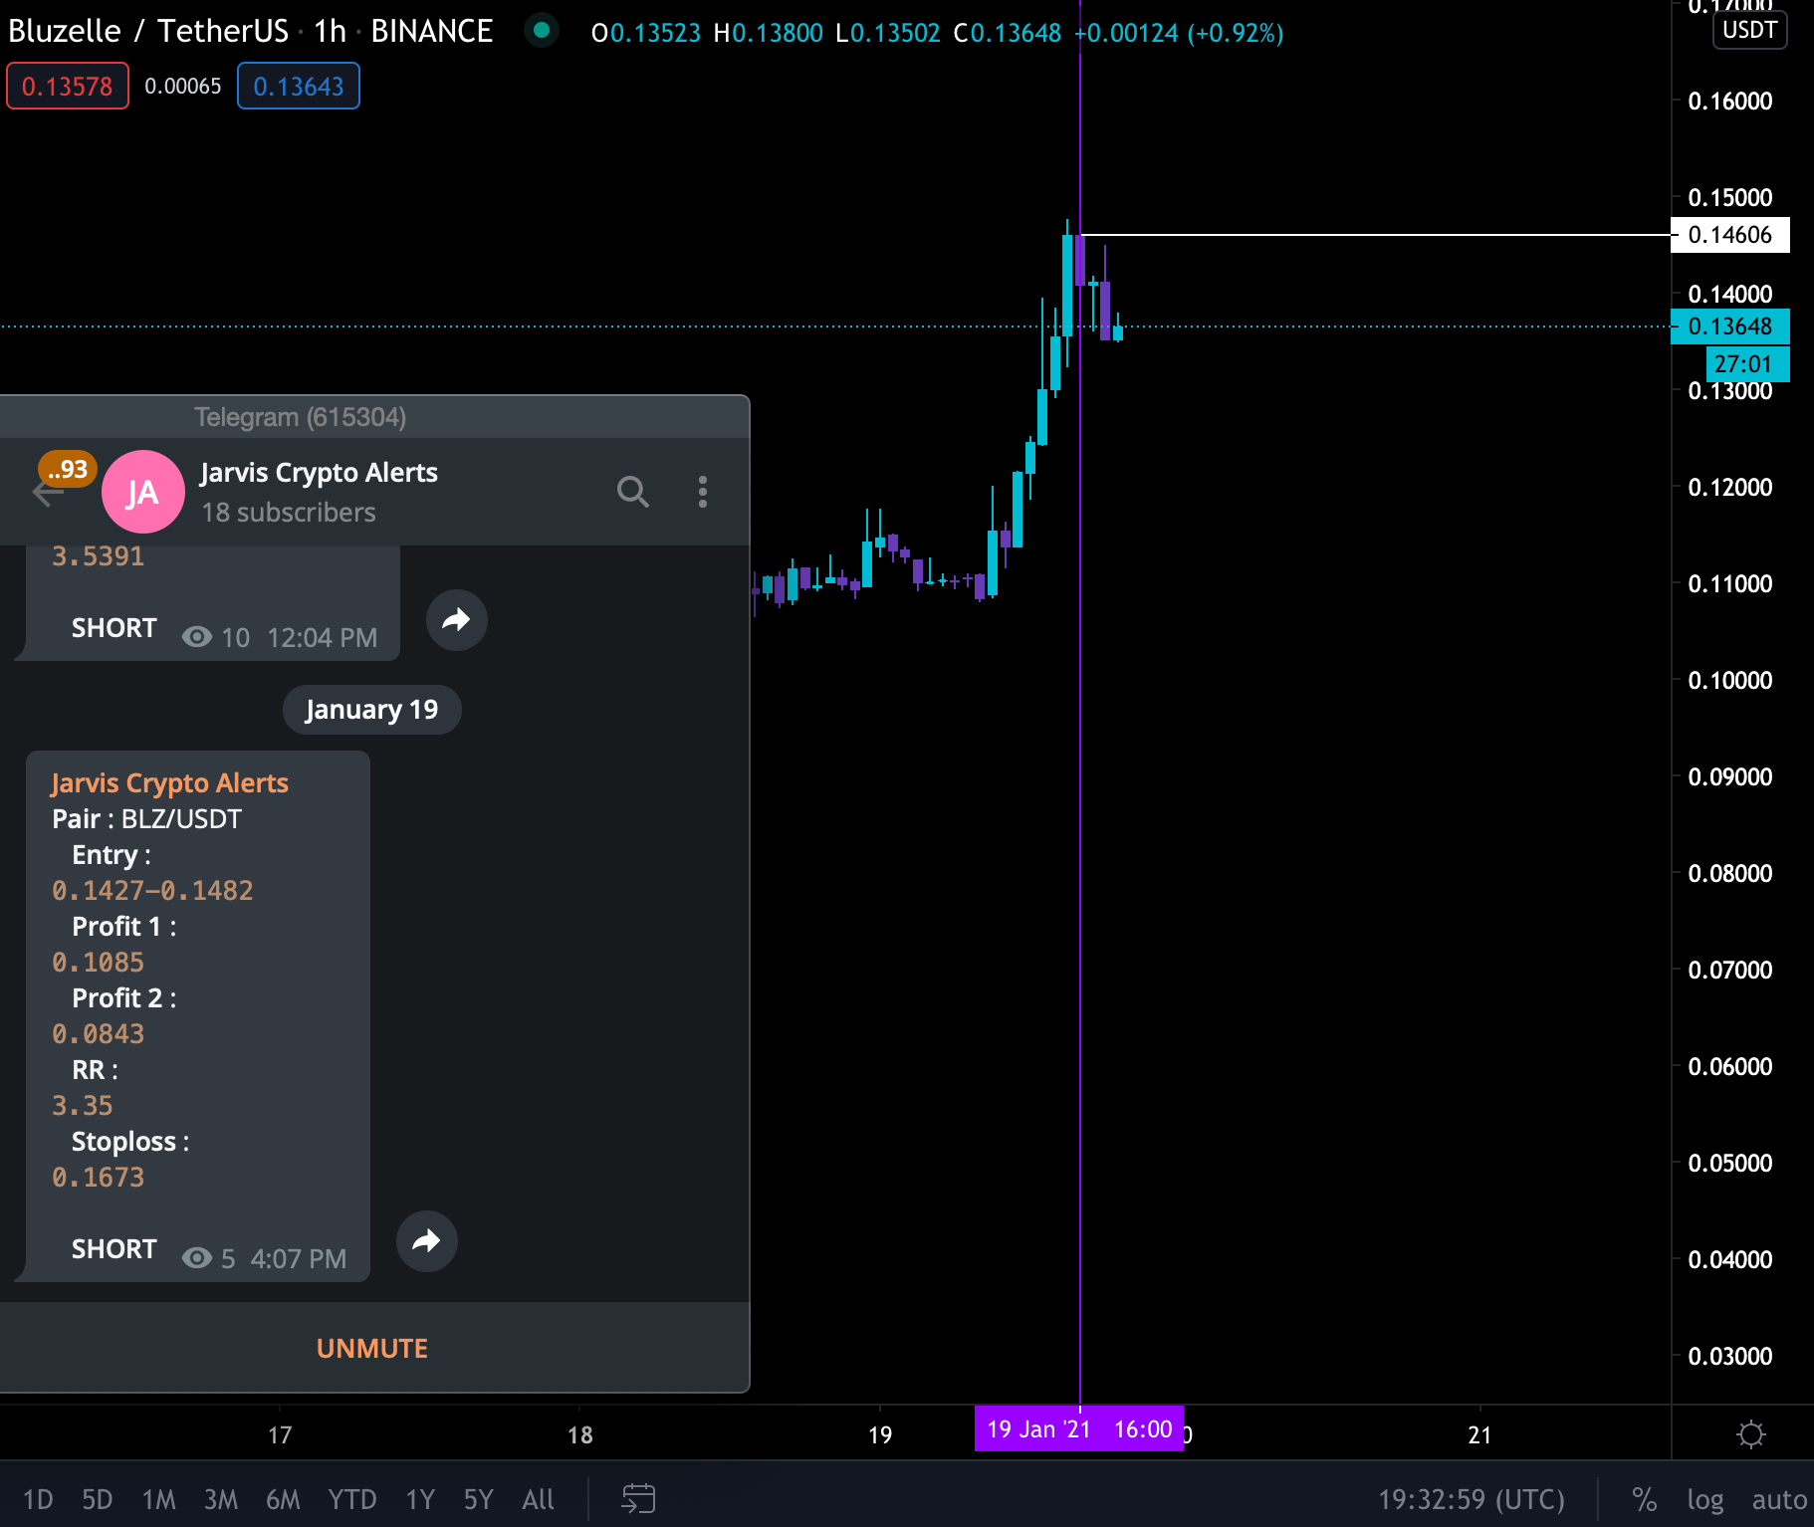
Task: Click the 0.14606 price line label
Action: pyautogui.click(x=1729, y=235)
